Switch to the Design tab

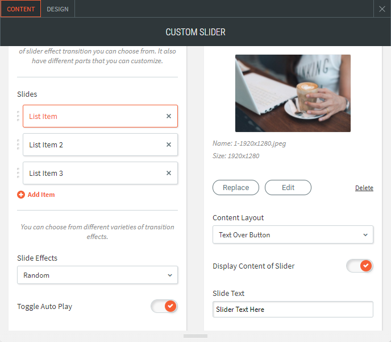[57, 9]
